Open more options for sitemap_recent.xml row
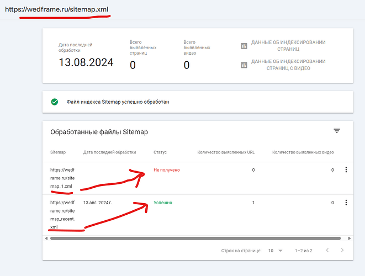The image size is (365, 276). click(x=346, y=203)
